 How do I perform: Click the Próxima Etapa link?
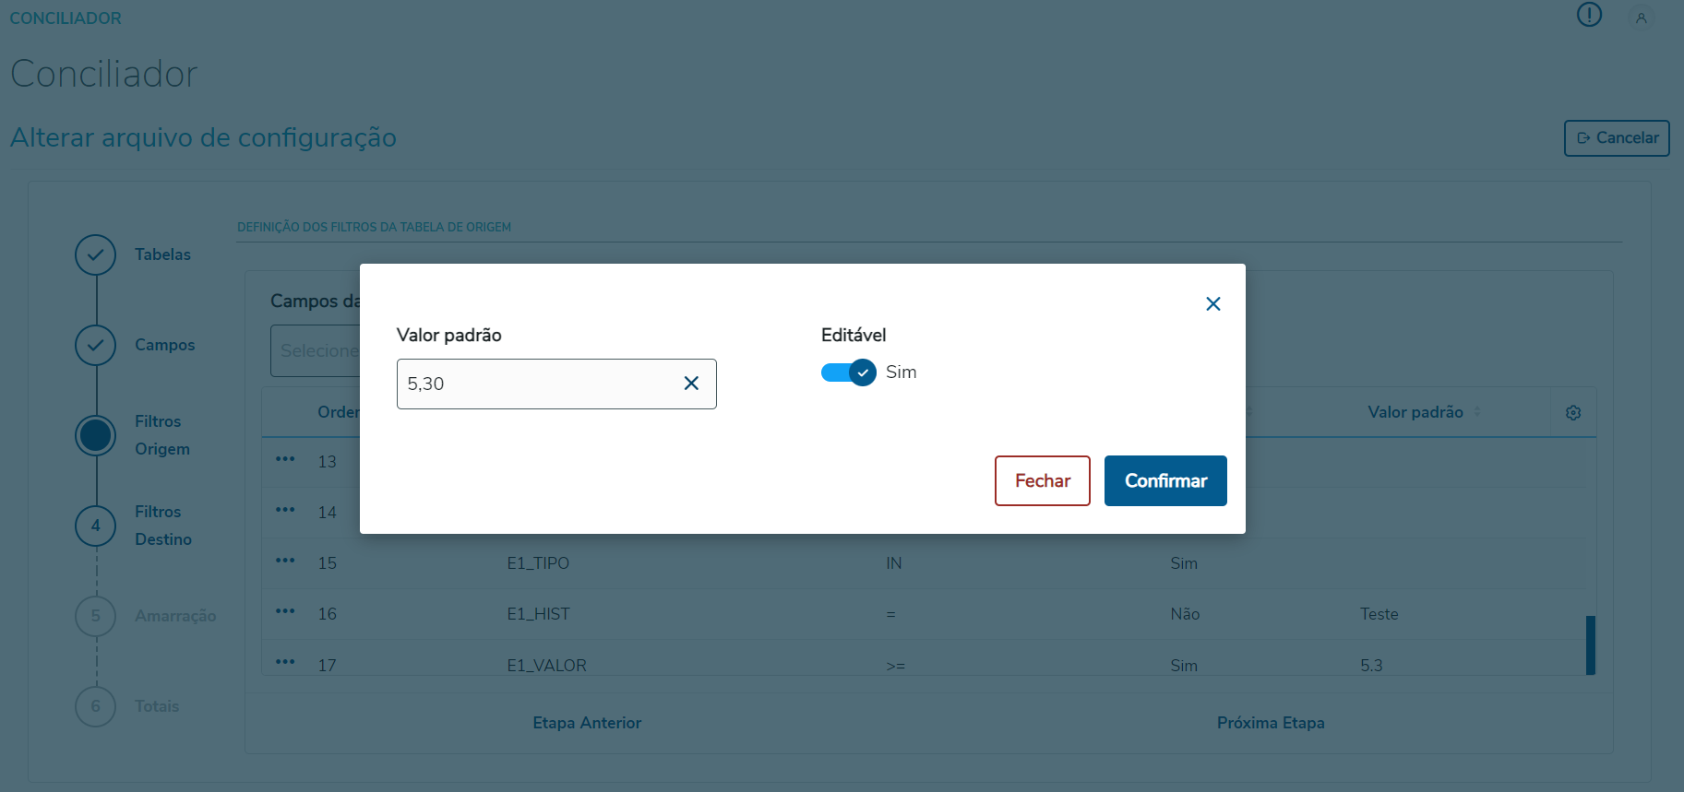(1270, 723)
